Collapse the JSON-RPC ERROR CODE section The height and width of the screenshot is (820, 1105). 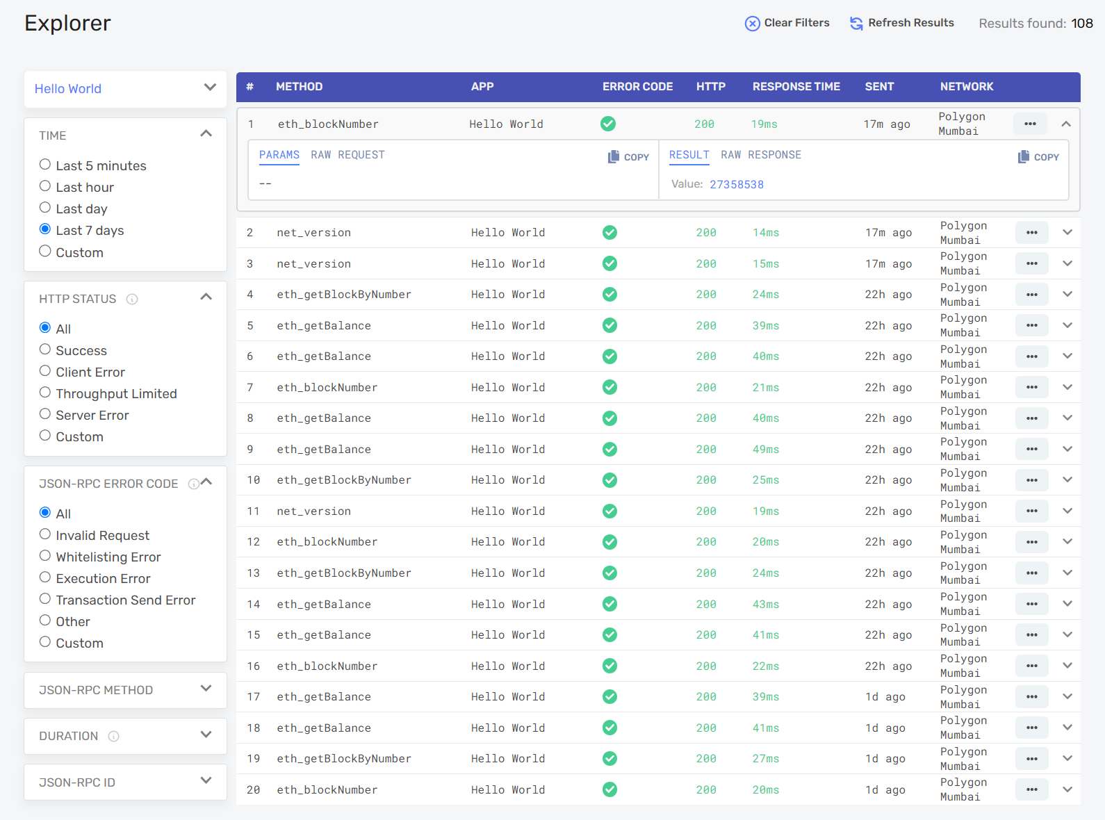[x=206, y=482]
